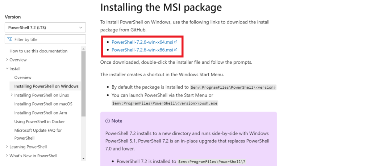
Task: Expand the Learning PowerShell section
Action: tap(7, 147)
